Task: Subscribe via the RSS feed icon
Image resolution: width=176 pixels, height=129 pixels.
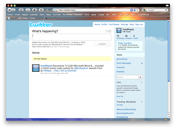Action: pyautogui.click(x=131, y=10)
